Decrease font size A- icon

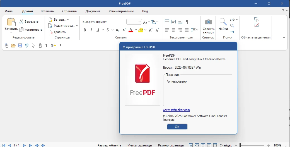157,30
